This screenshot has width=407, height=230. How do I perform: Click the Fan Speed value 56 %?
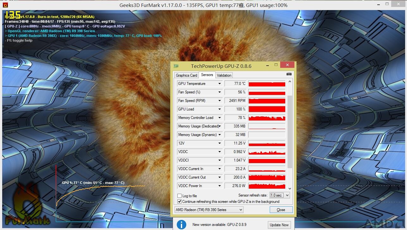(235, 92)
